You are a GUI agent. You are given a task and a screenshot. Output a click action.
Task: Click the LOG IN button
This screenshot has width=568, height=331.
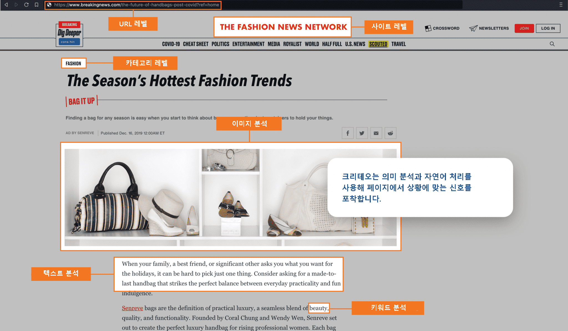tap(548, 28)
